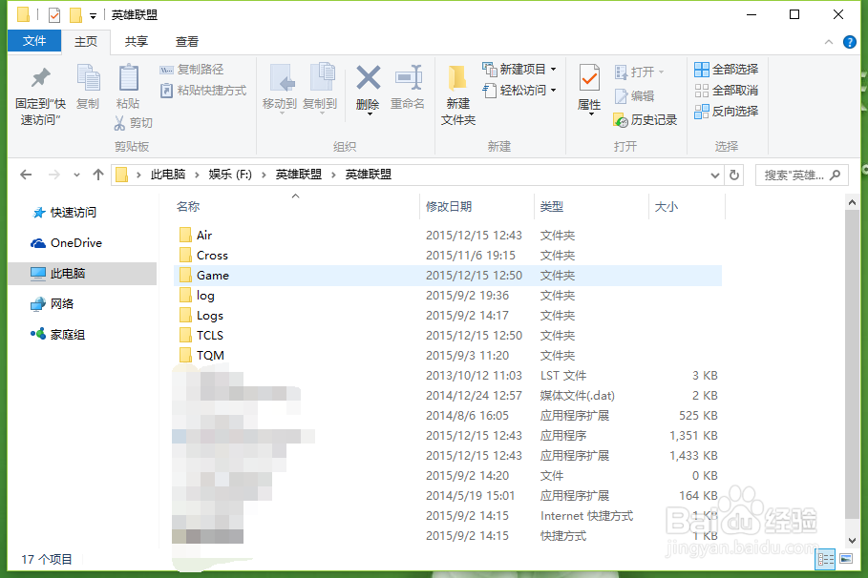Image resolution: width=868 pixels, height=578 pixels.
Task: Toggle the quick access toolbar properties checkmark
Action: click(54, 15)
